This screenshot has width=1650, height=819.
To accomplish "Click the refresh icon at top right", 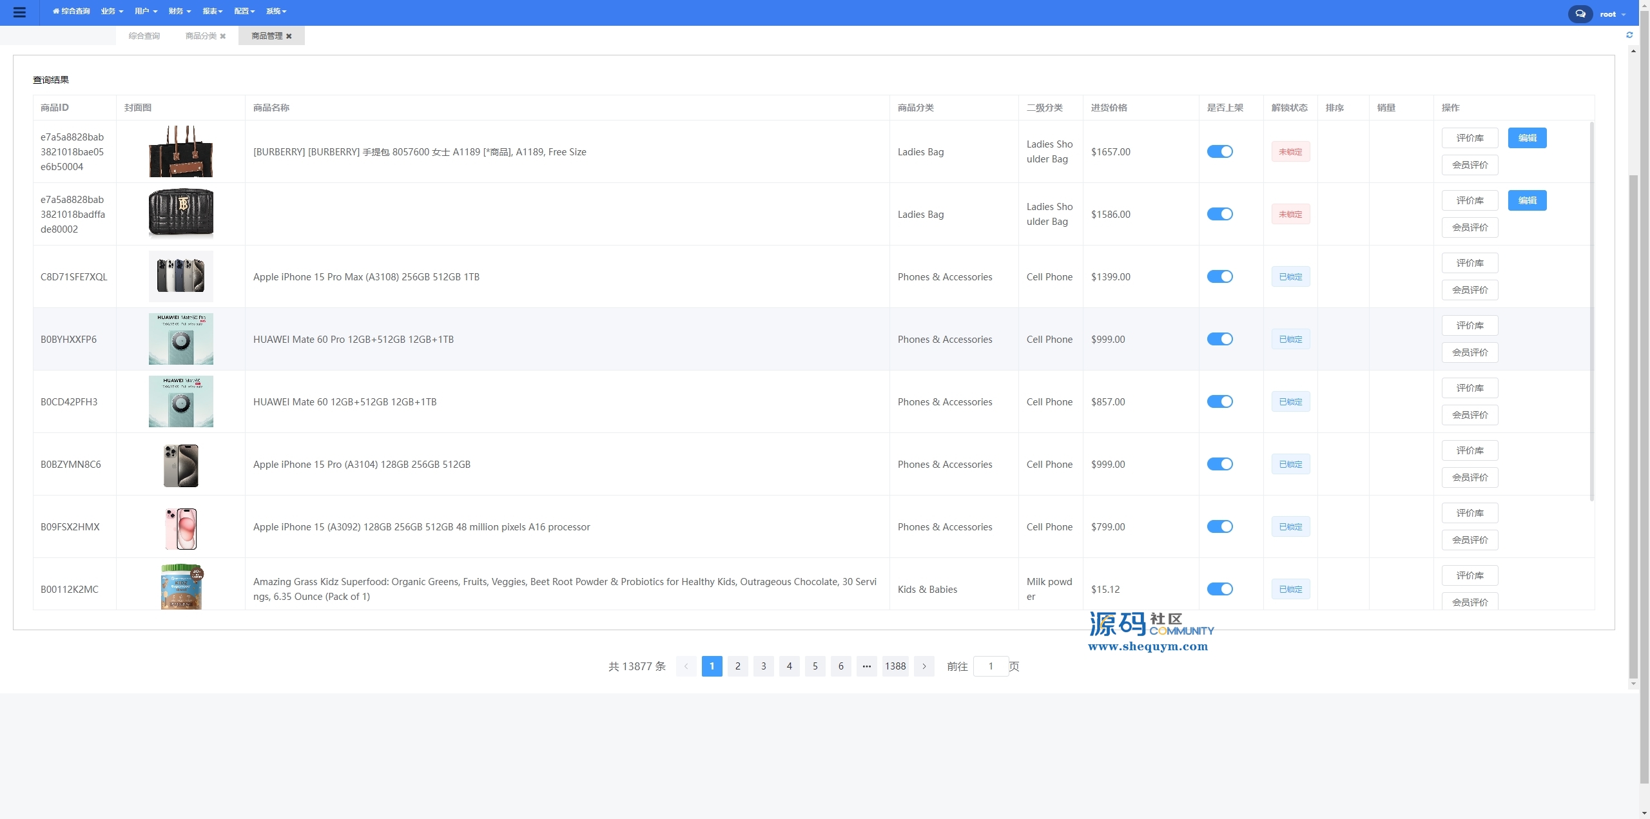I will tap(1629, 35).
